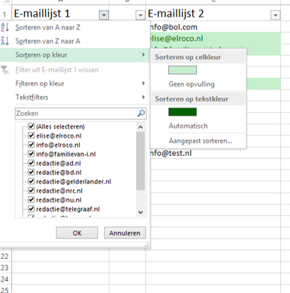Select row header 22
The height and width of the screenshot is (293, 290).
pyautogui.click(x=5, y=256)
